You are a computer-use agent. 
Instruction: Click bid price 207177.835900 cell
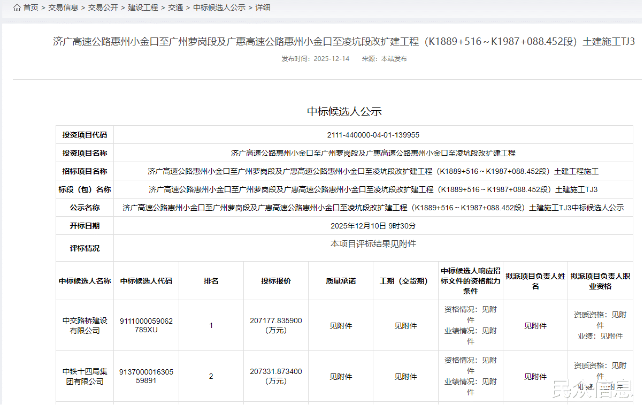point(276,325)
